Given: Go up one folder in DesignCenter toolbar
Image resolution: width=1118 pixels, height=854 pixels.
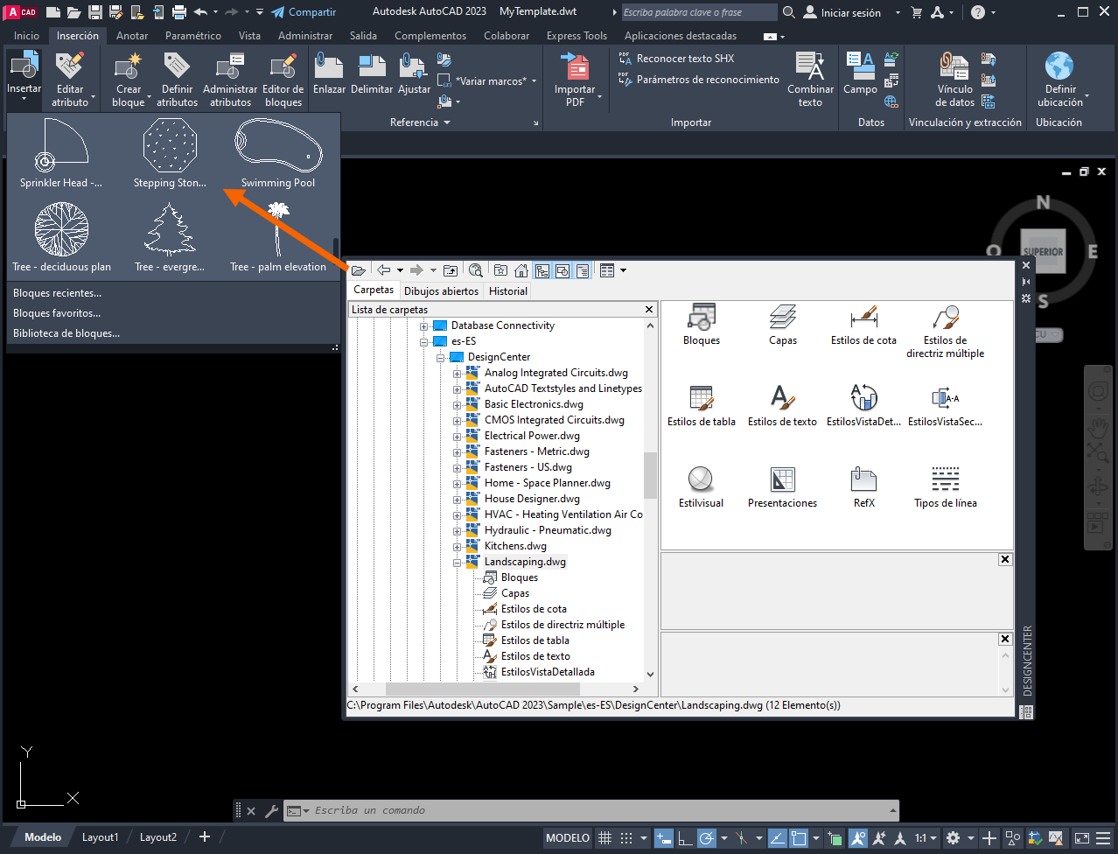Looking at the screenshot, I should [x=451, y=270].
